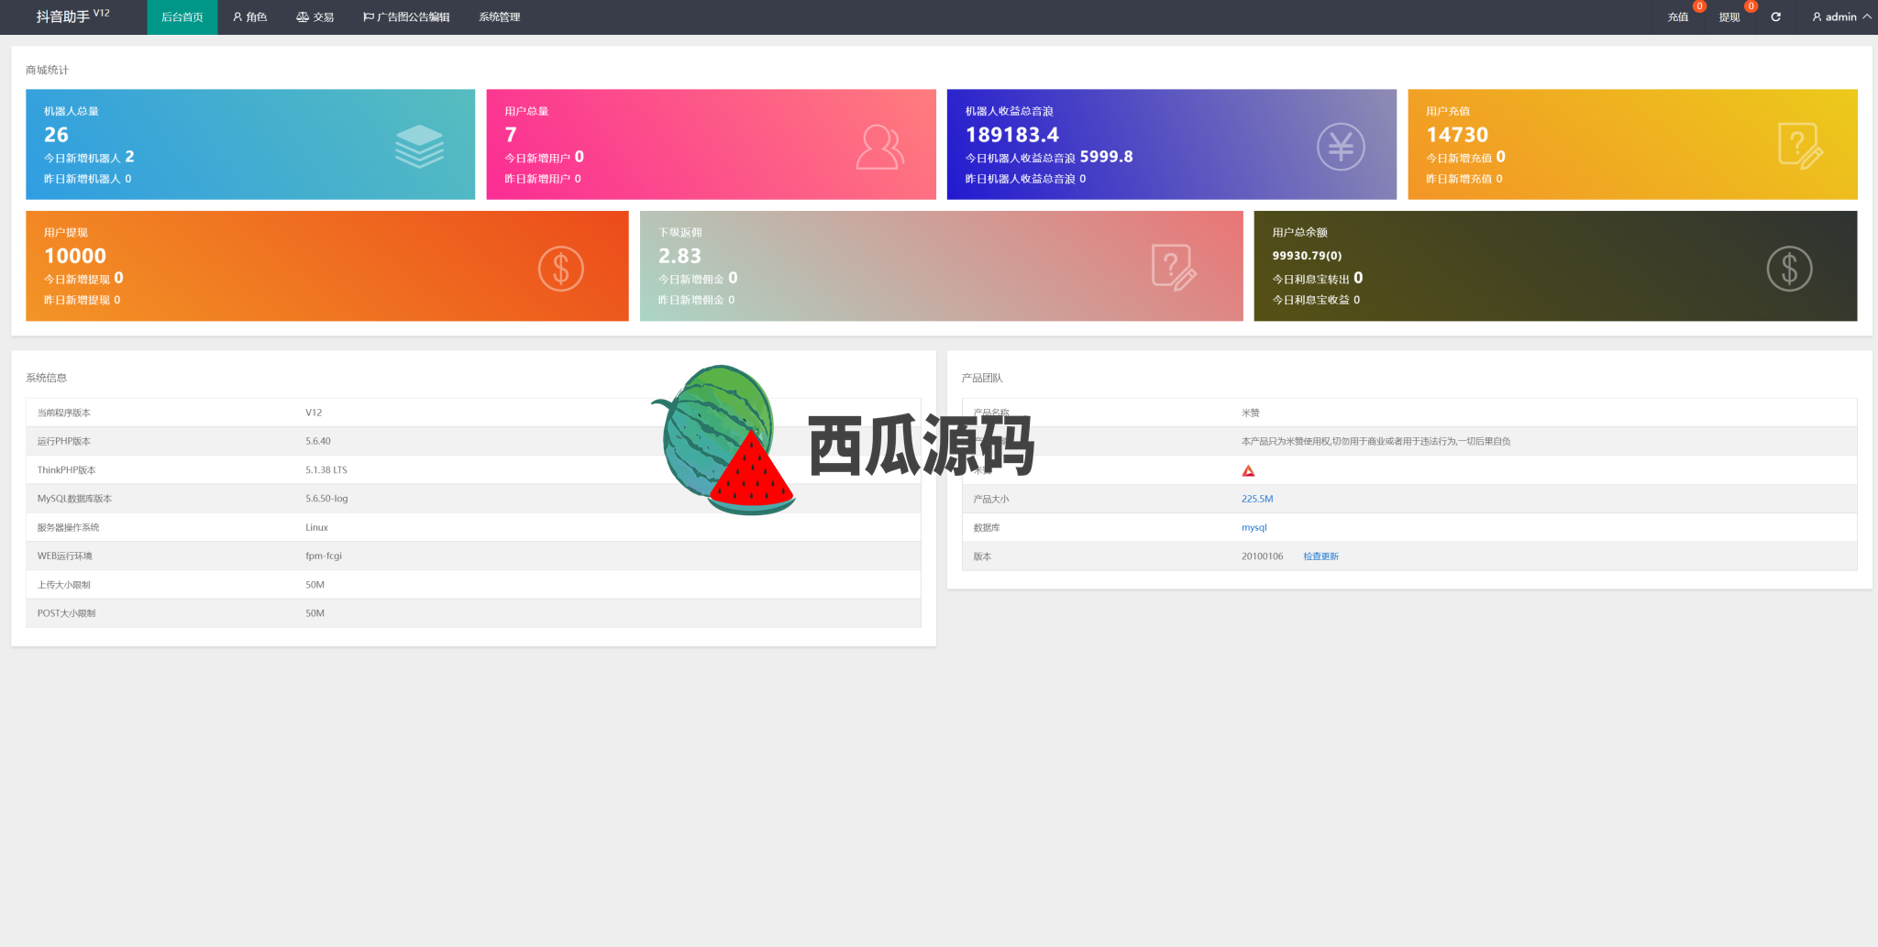
Task: Click the total value 189183.4
Action: tap(1011, 135)
